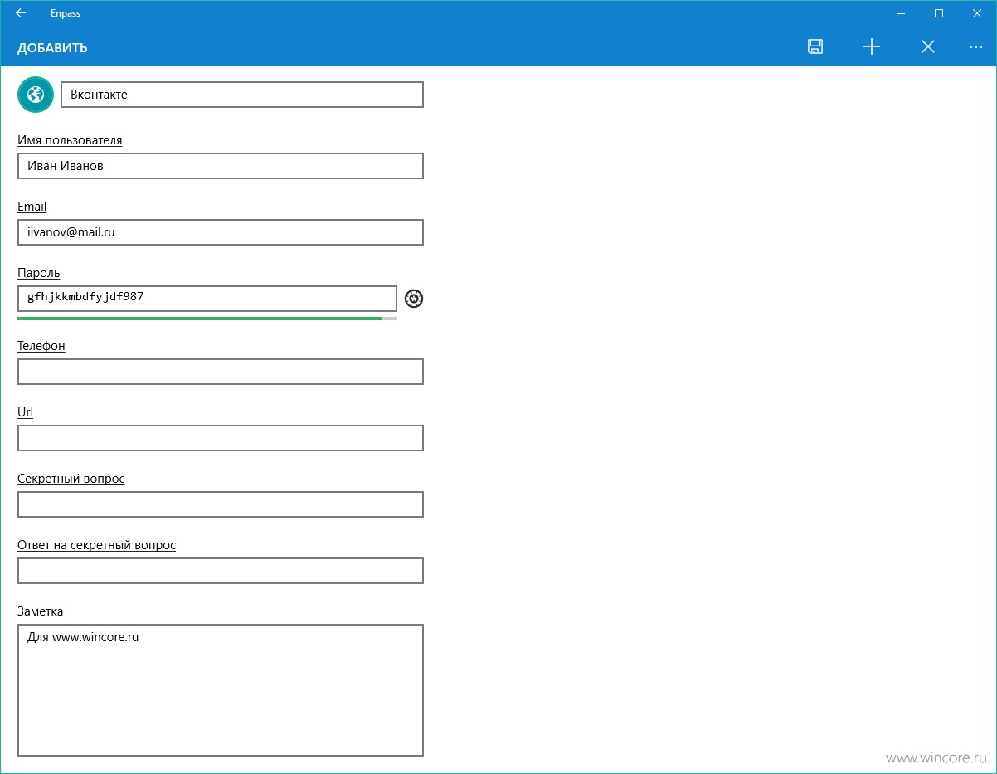This screenshot has height=774, width=997.
Task: Click the Email field label
Action: 32,207
